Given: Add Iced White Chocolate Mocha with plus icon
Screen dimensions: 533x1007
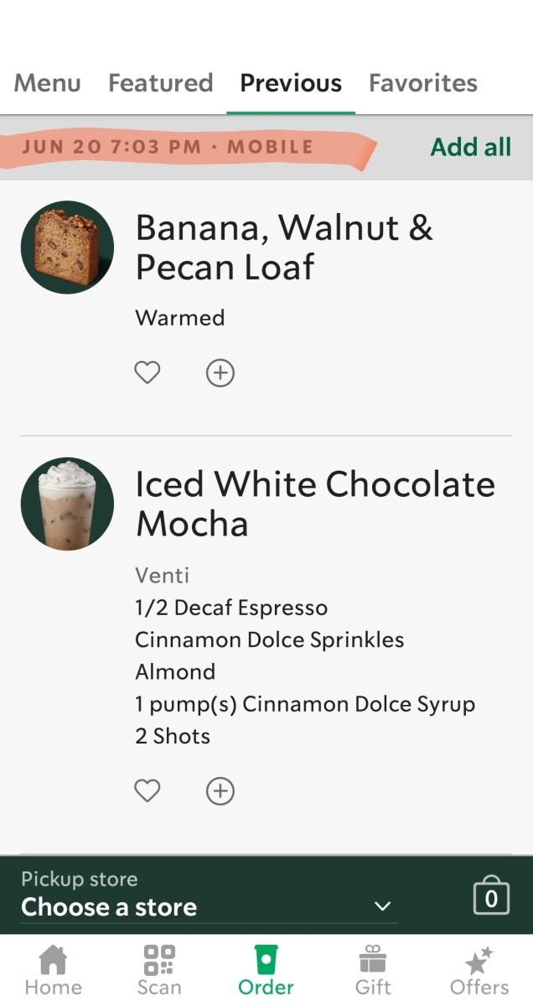Looking at the screenshot, I should click(x=220, y=790).
